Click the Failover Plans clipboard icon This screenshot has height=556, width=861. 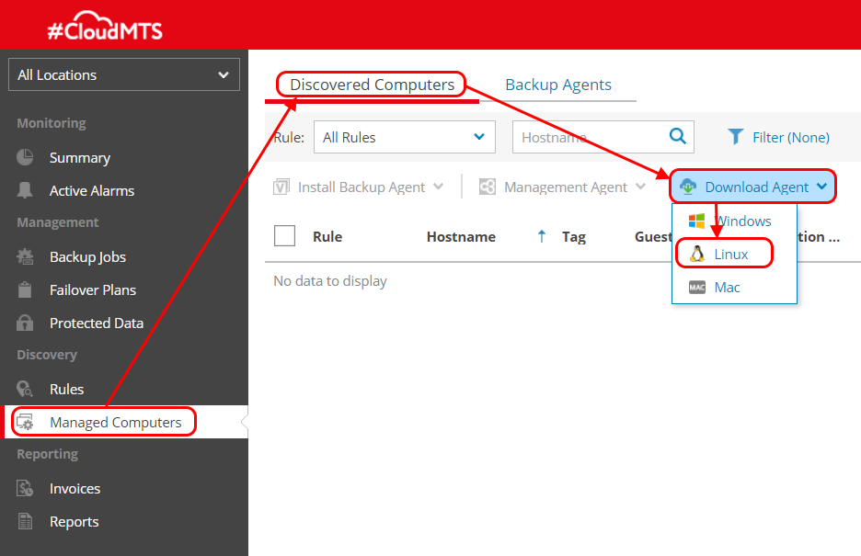point(25,289)
